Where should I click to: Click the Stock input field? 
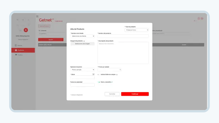(82, 77)
